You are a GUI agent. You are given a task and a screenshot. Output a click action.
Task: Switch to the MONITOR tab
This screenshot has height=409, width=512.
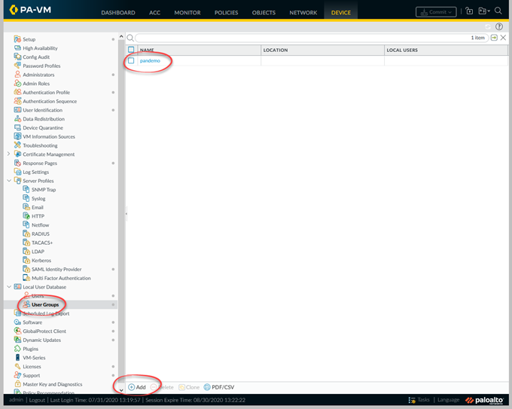click(x=187, y=13)
